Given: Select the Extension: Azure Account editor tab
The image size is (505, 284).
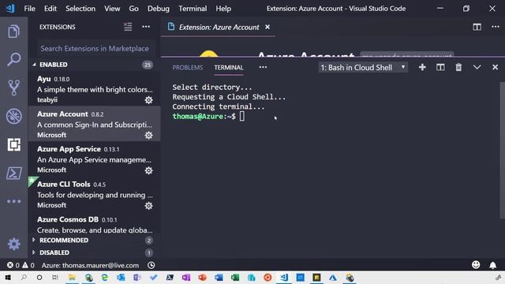Looking at the screenshot, I should 219,27.
